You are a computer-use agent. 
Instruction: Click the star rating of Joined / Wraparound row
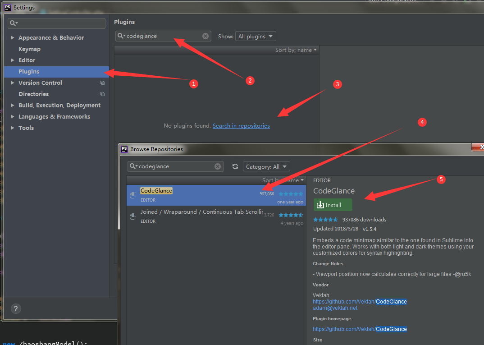(291, 215)
